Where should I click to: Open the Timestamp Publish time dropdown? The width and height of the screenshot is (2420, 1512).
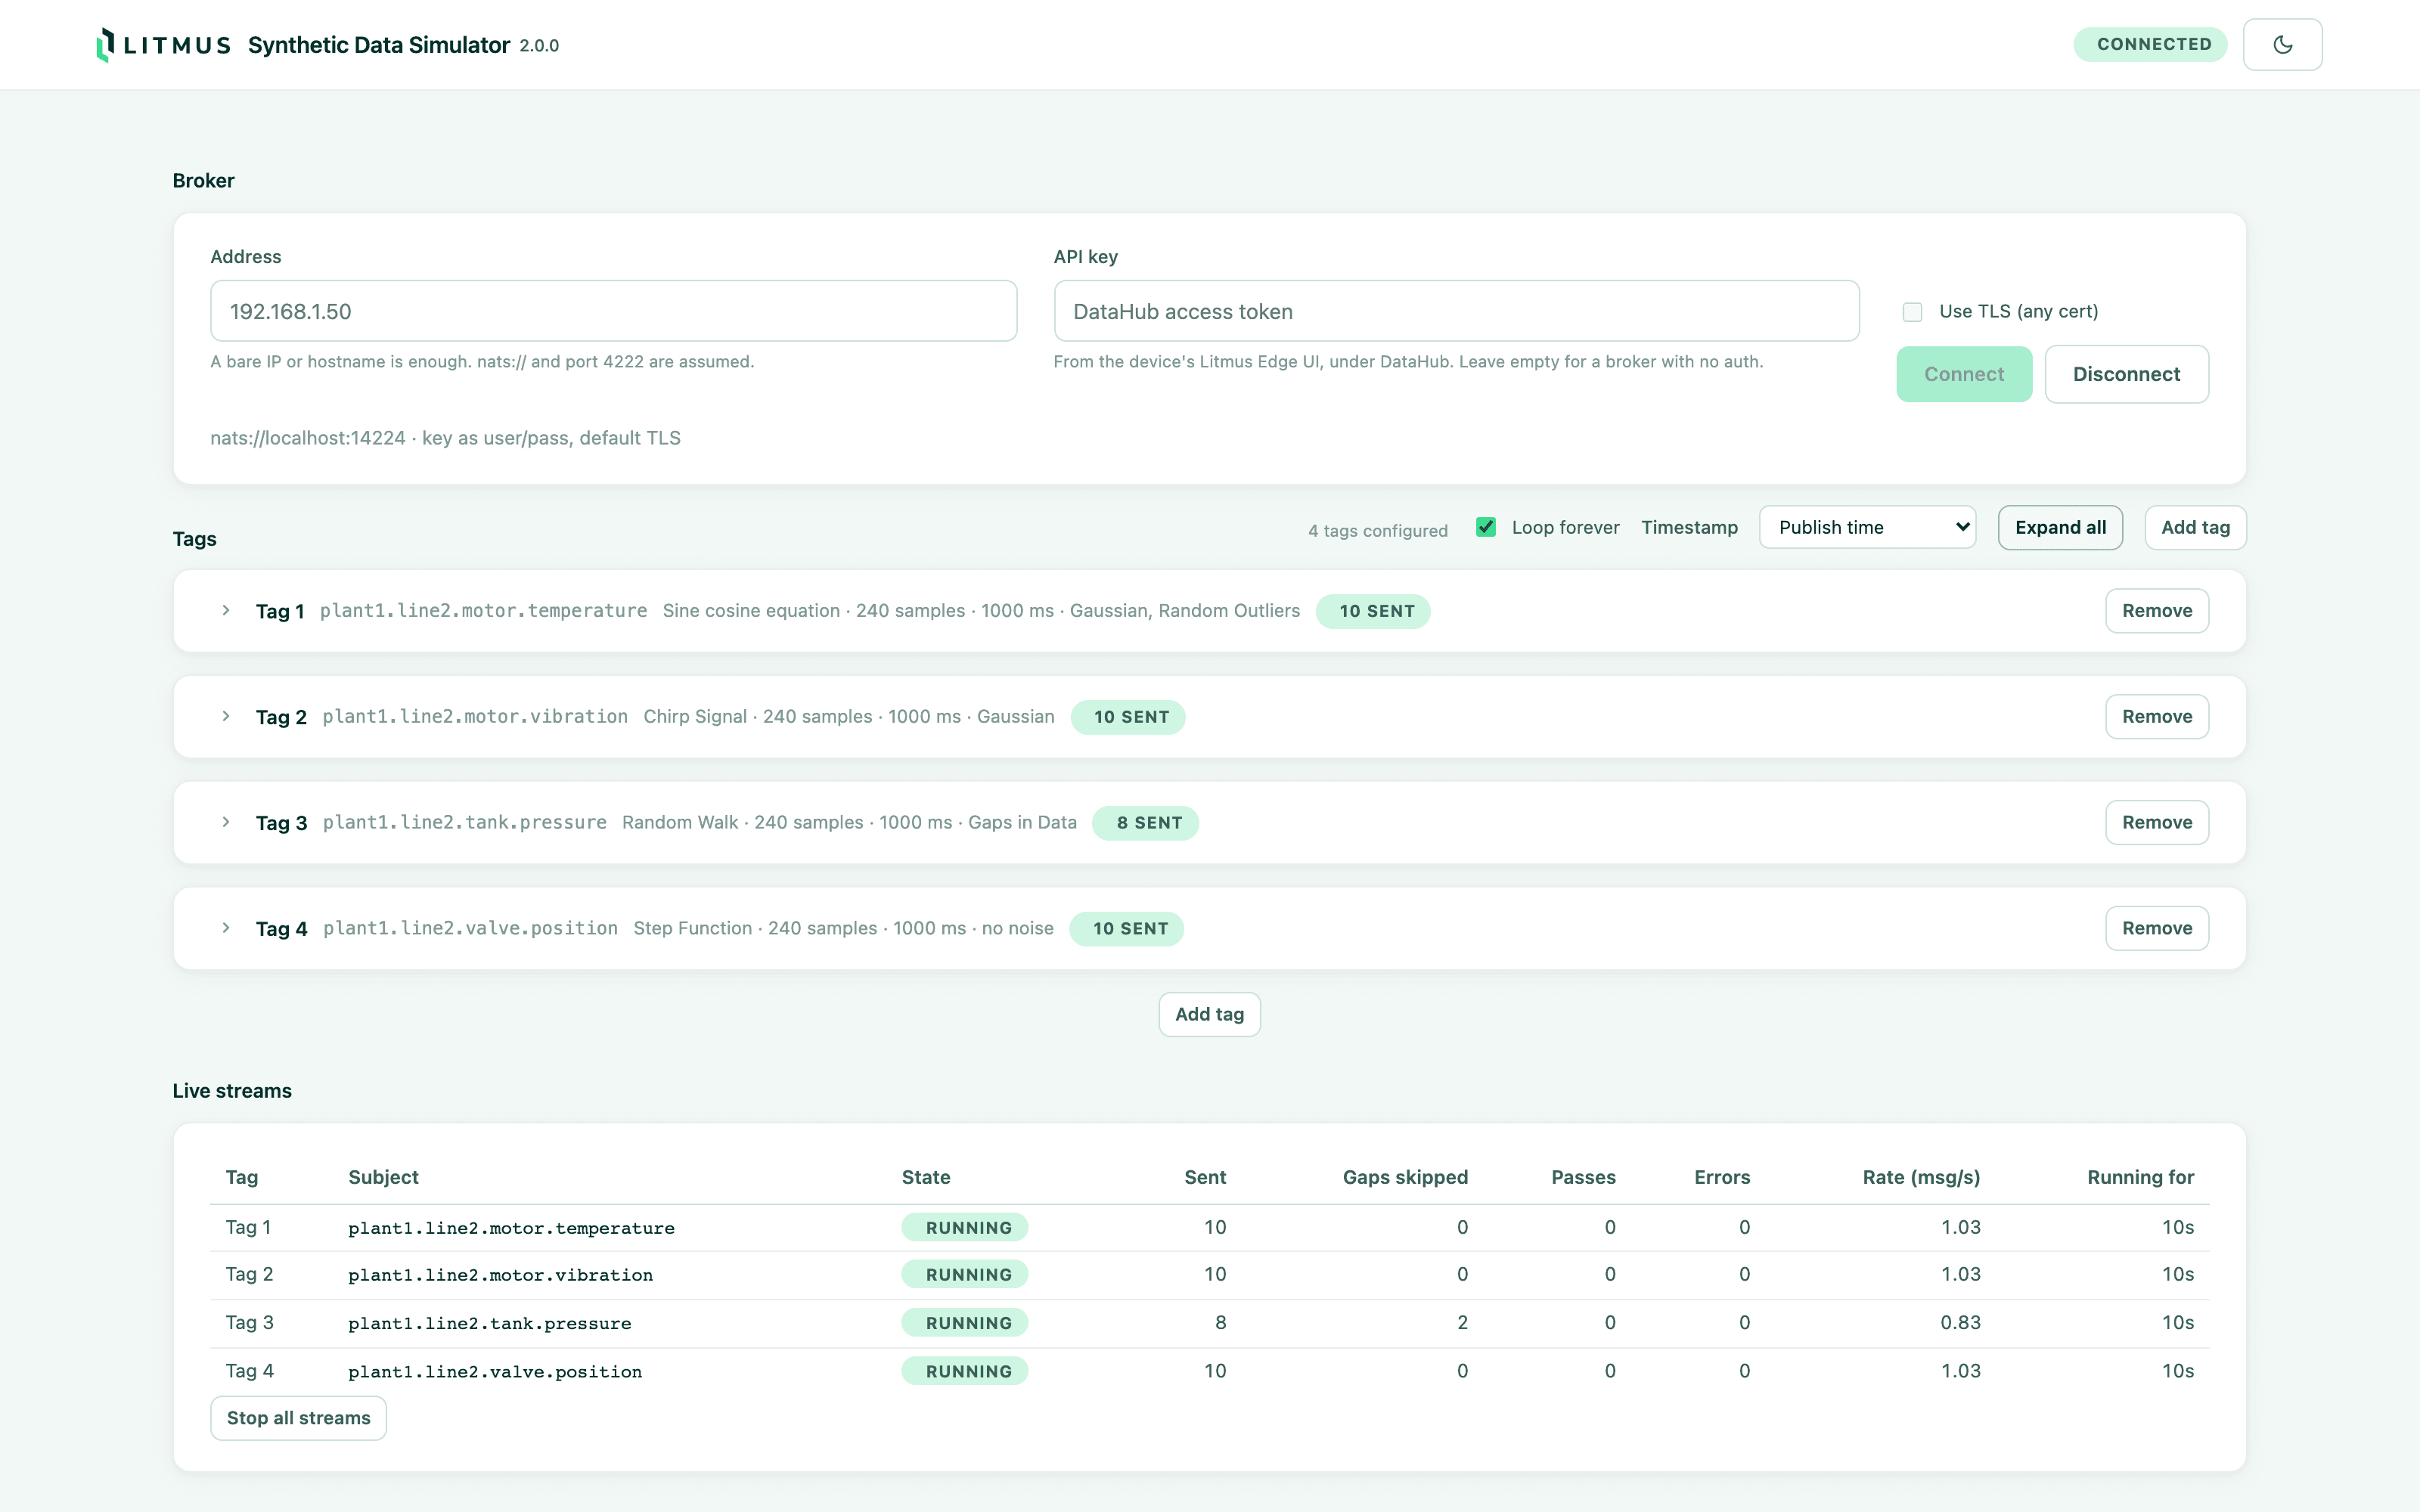pyautogui.click(x=1867, y=527)
